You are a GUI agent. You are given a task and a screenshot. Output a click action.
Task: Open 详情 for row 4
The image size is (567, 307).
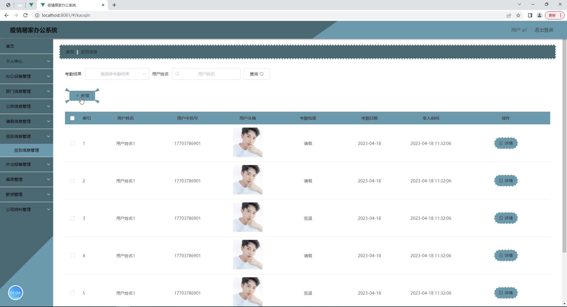pos(506,256)
